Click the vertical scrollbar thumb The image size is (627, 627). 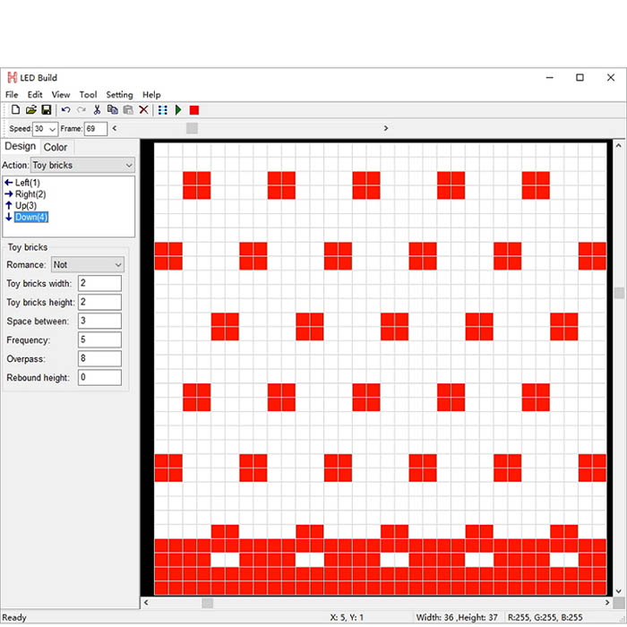tap(619, 293)
